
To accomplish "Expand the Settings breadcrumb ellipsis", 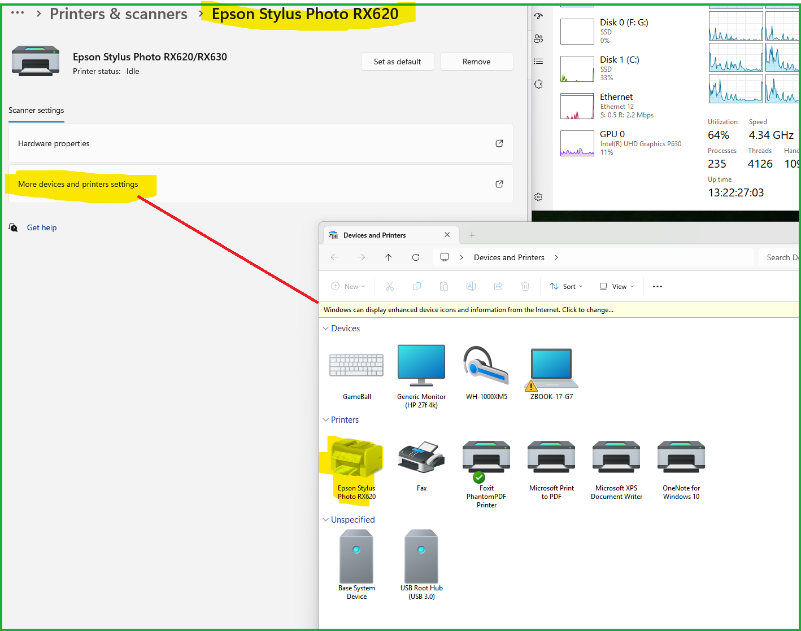I will 18,12.
